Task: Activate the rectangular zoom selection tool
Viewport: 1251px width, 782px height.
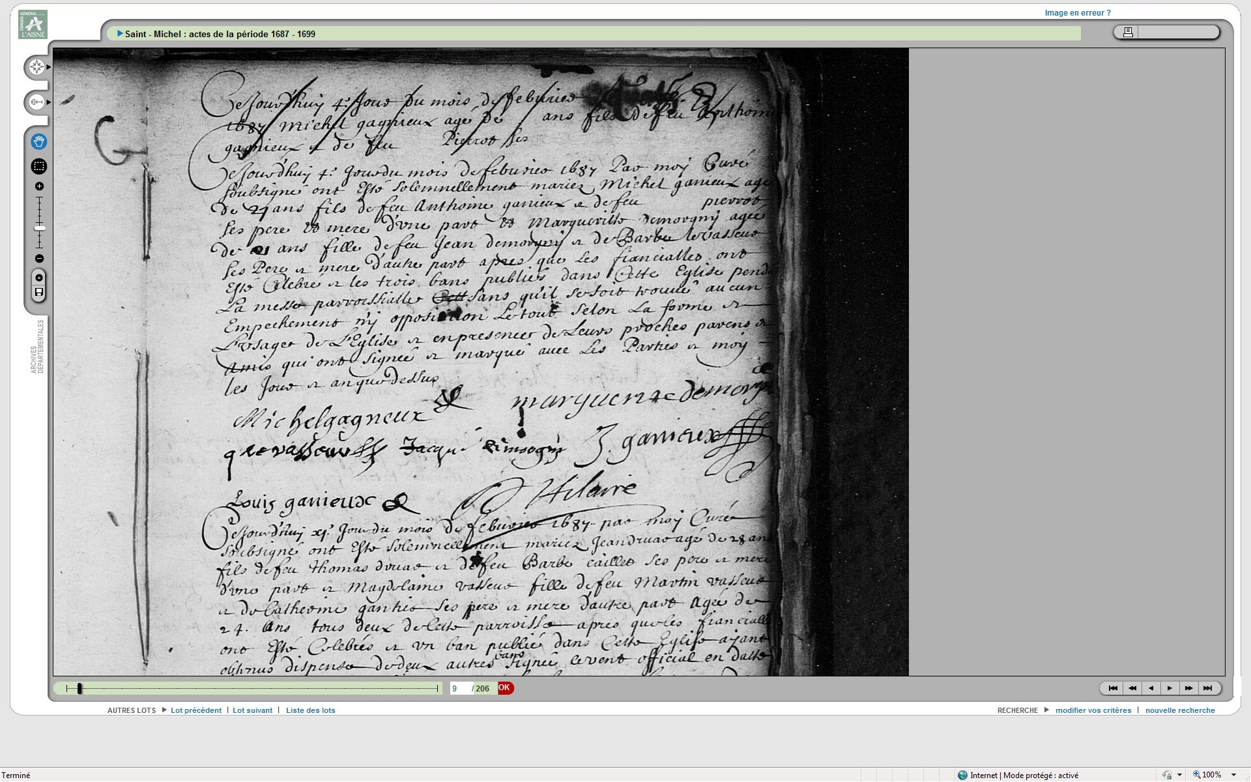Action: pyautogui.click(x=38, y=166)
